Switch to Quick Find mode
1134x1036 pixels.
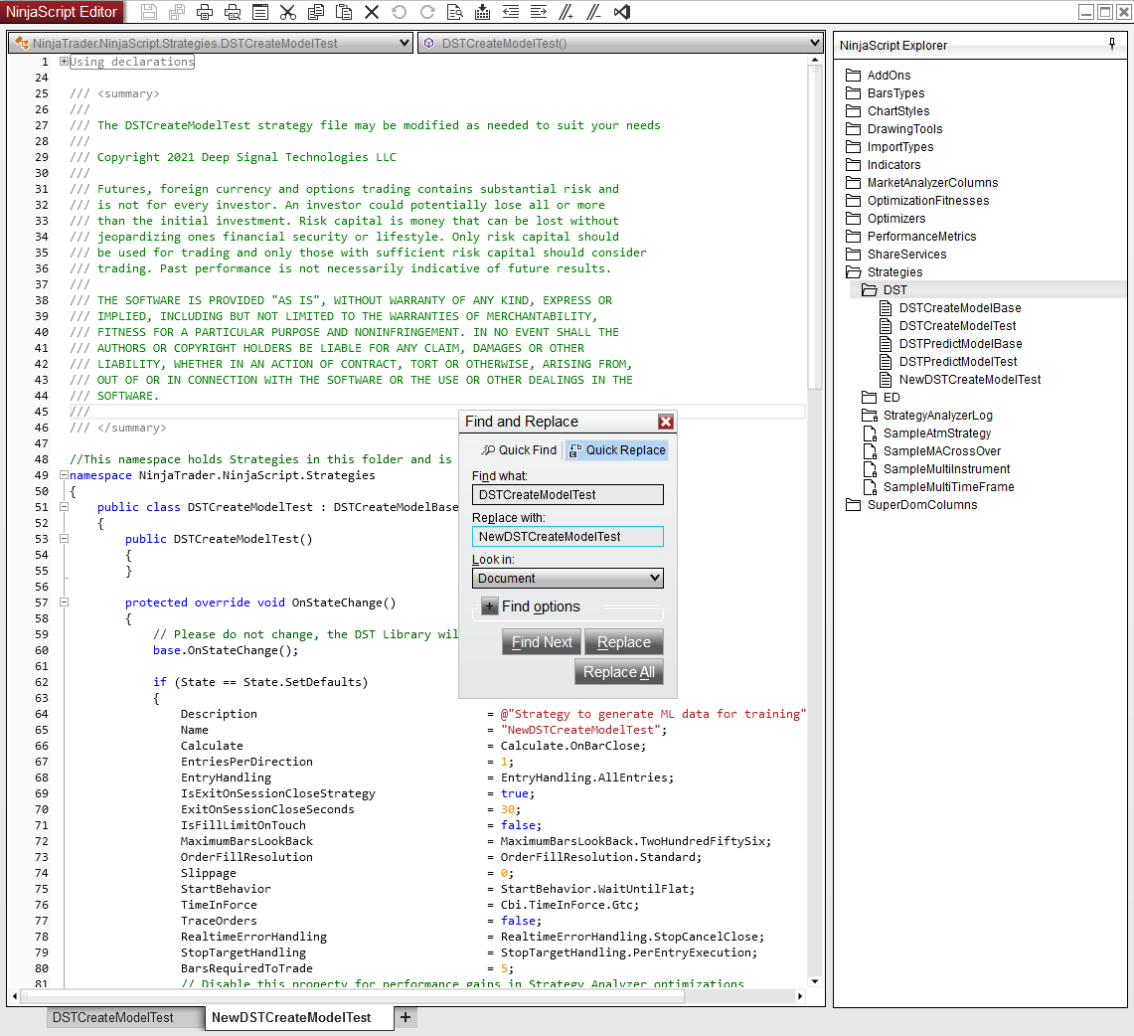(519, 450)
